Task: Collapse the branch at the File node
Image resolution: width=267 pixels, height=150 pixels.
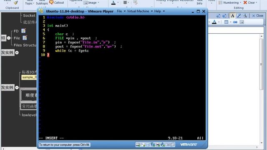Action: (9, 38)
